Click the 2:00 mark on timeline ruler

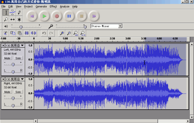coord(96,38)
